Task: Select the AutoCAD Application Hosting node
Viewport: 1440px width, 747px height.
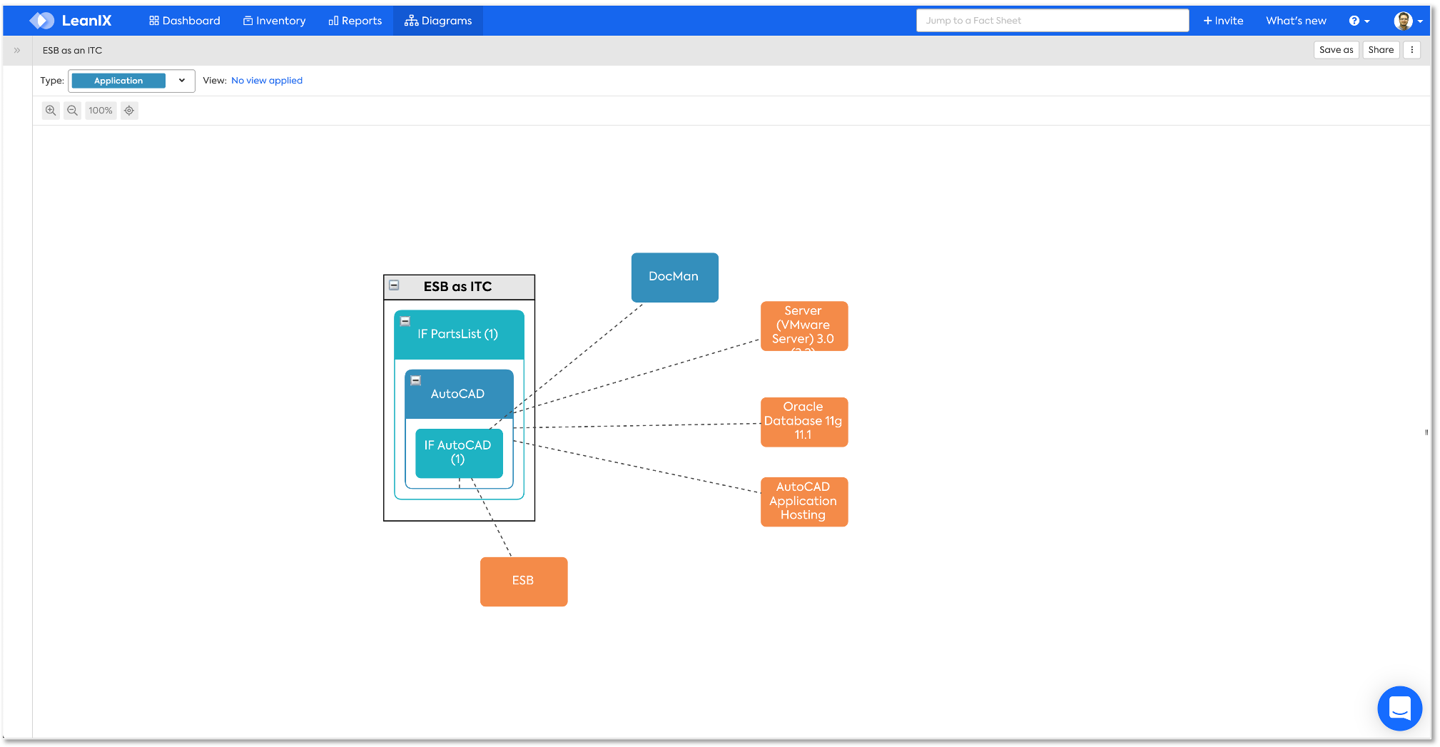Action: (804, 502)
